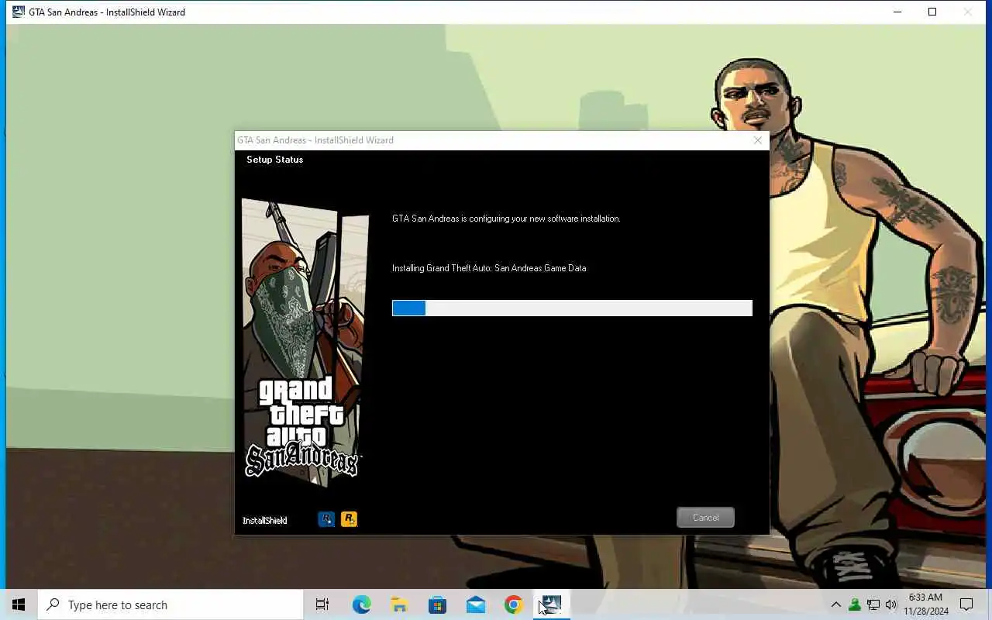
Task: Open the clock showing 6:33 AM
Action: pyautogui.click(x=925, y=604)
